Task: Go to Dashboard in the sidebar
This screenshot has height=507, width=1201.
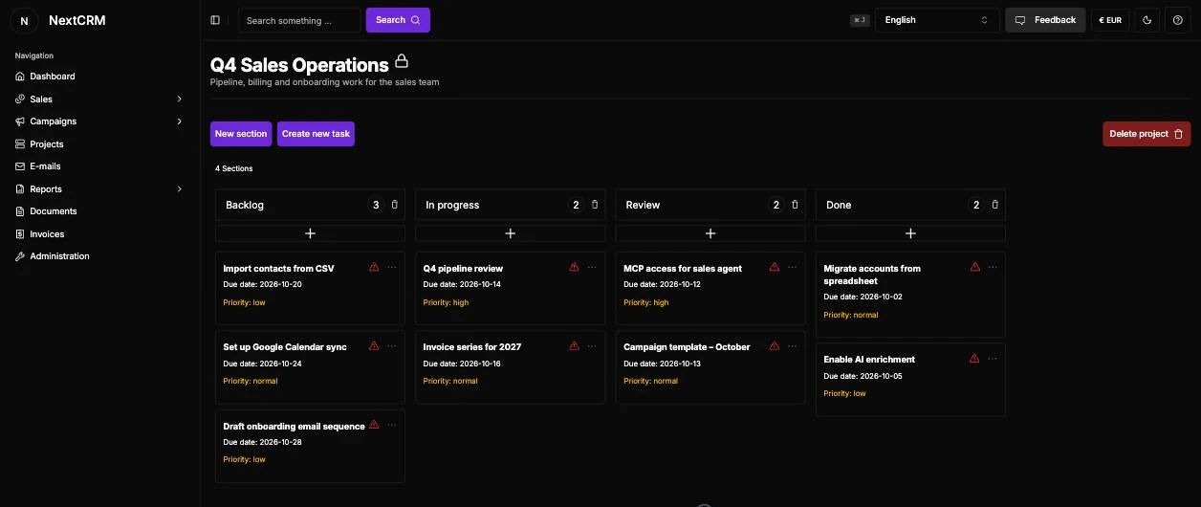Action: tap(99, 77)
